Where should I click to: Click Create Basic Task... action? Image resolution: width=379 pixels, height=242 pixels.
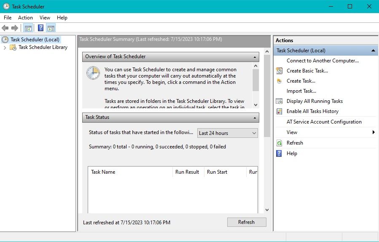coord(307,71)
